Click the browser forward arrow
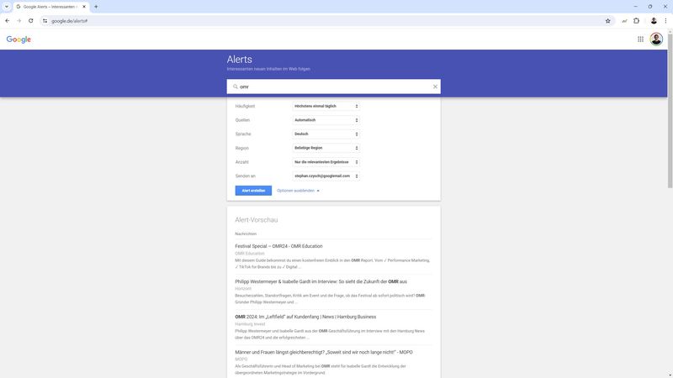Viewport: 673px width, 378px height. tap(19, 20)
